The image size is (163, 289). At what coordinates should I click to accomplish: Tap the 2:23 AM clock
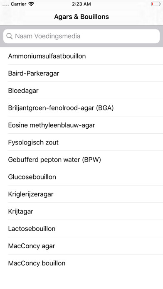pos(81,4)
